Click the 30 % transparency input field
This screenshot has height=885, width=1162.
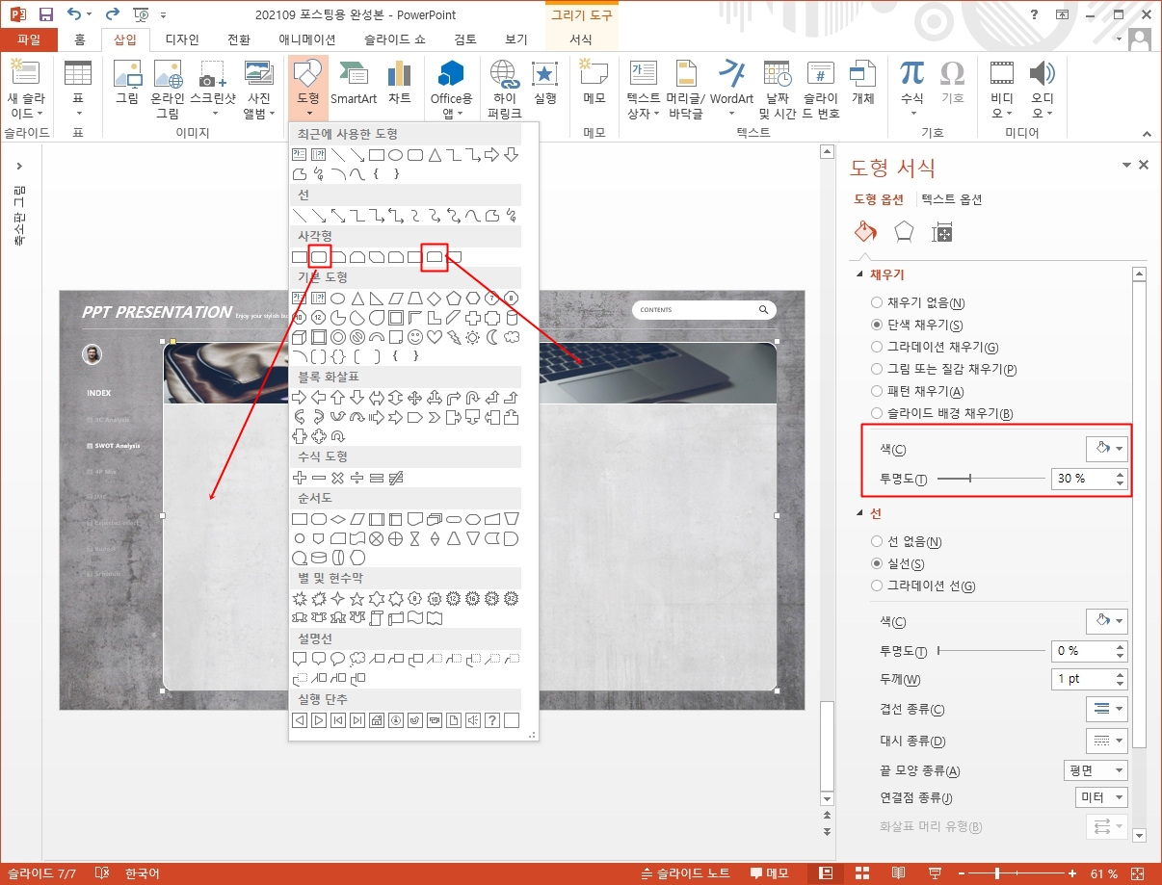point(1082,478)
